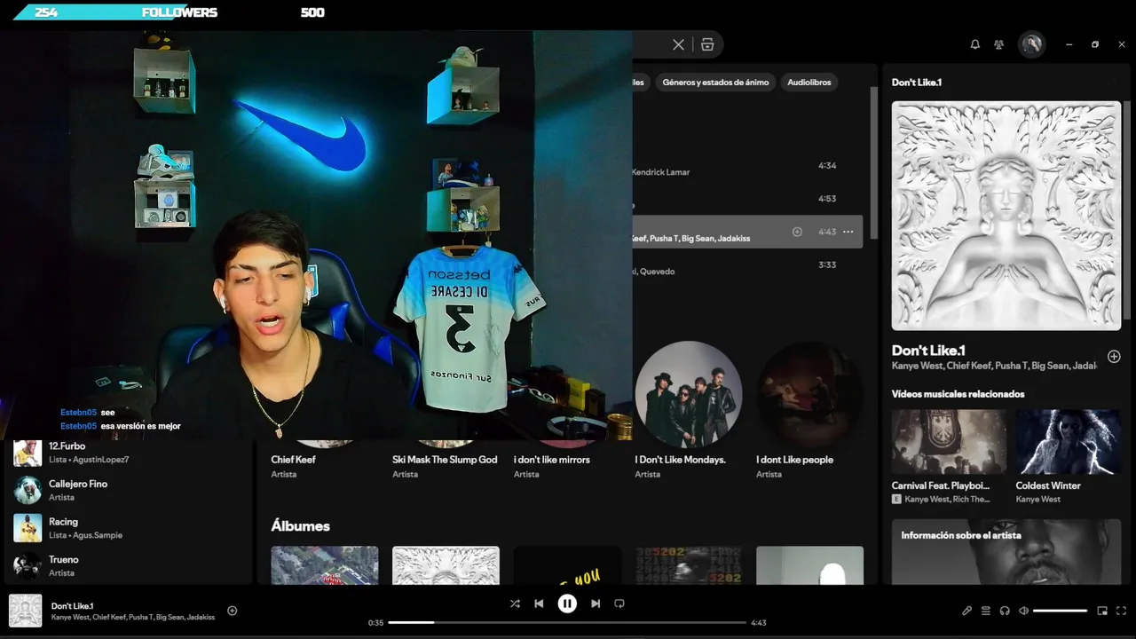
Task: Seek within the song progress bar
Action: [x=567, y=622]
